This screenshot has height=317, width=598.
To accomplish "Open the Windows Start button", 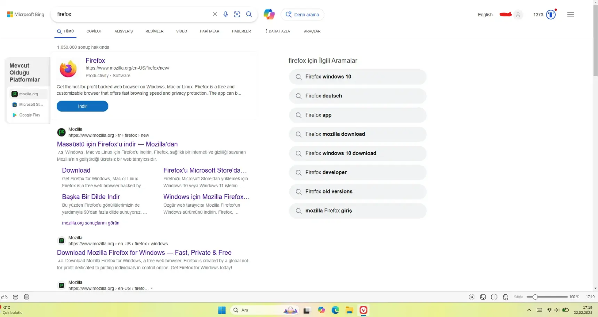I will pyautogui.click(x=222, y=310).
